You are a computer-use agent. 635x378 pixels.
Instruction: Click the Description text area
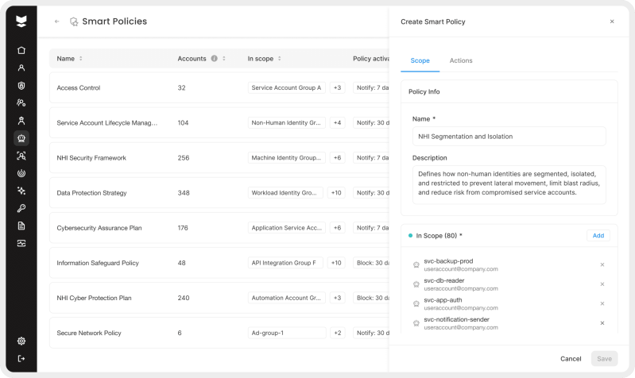tap(509, 184)
